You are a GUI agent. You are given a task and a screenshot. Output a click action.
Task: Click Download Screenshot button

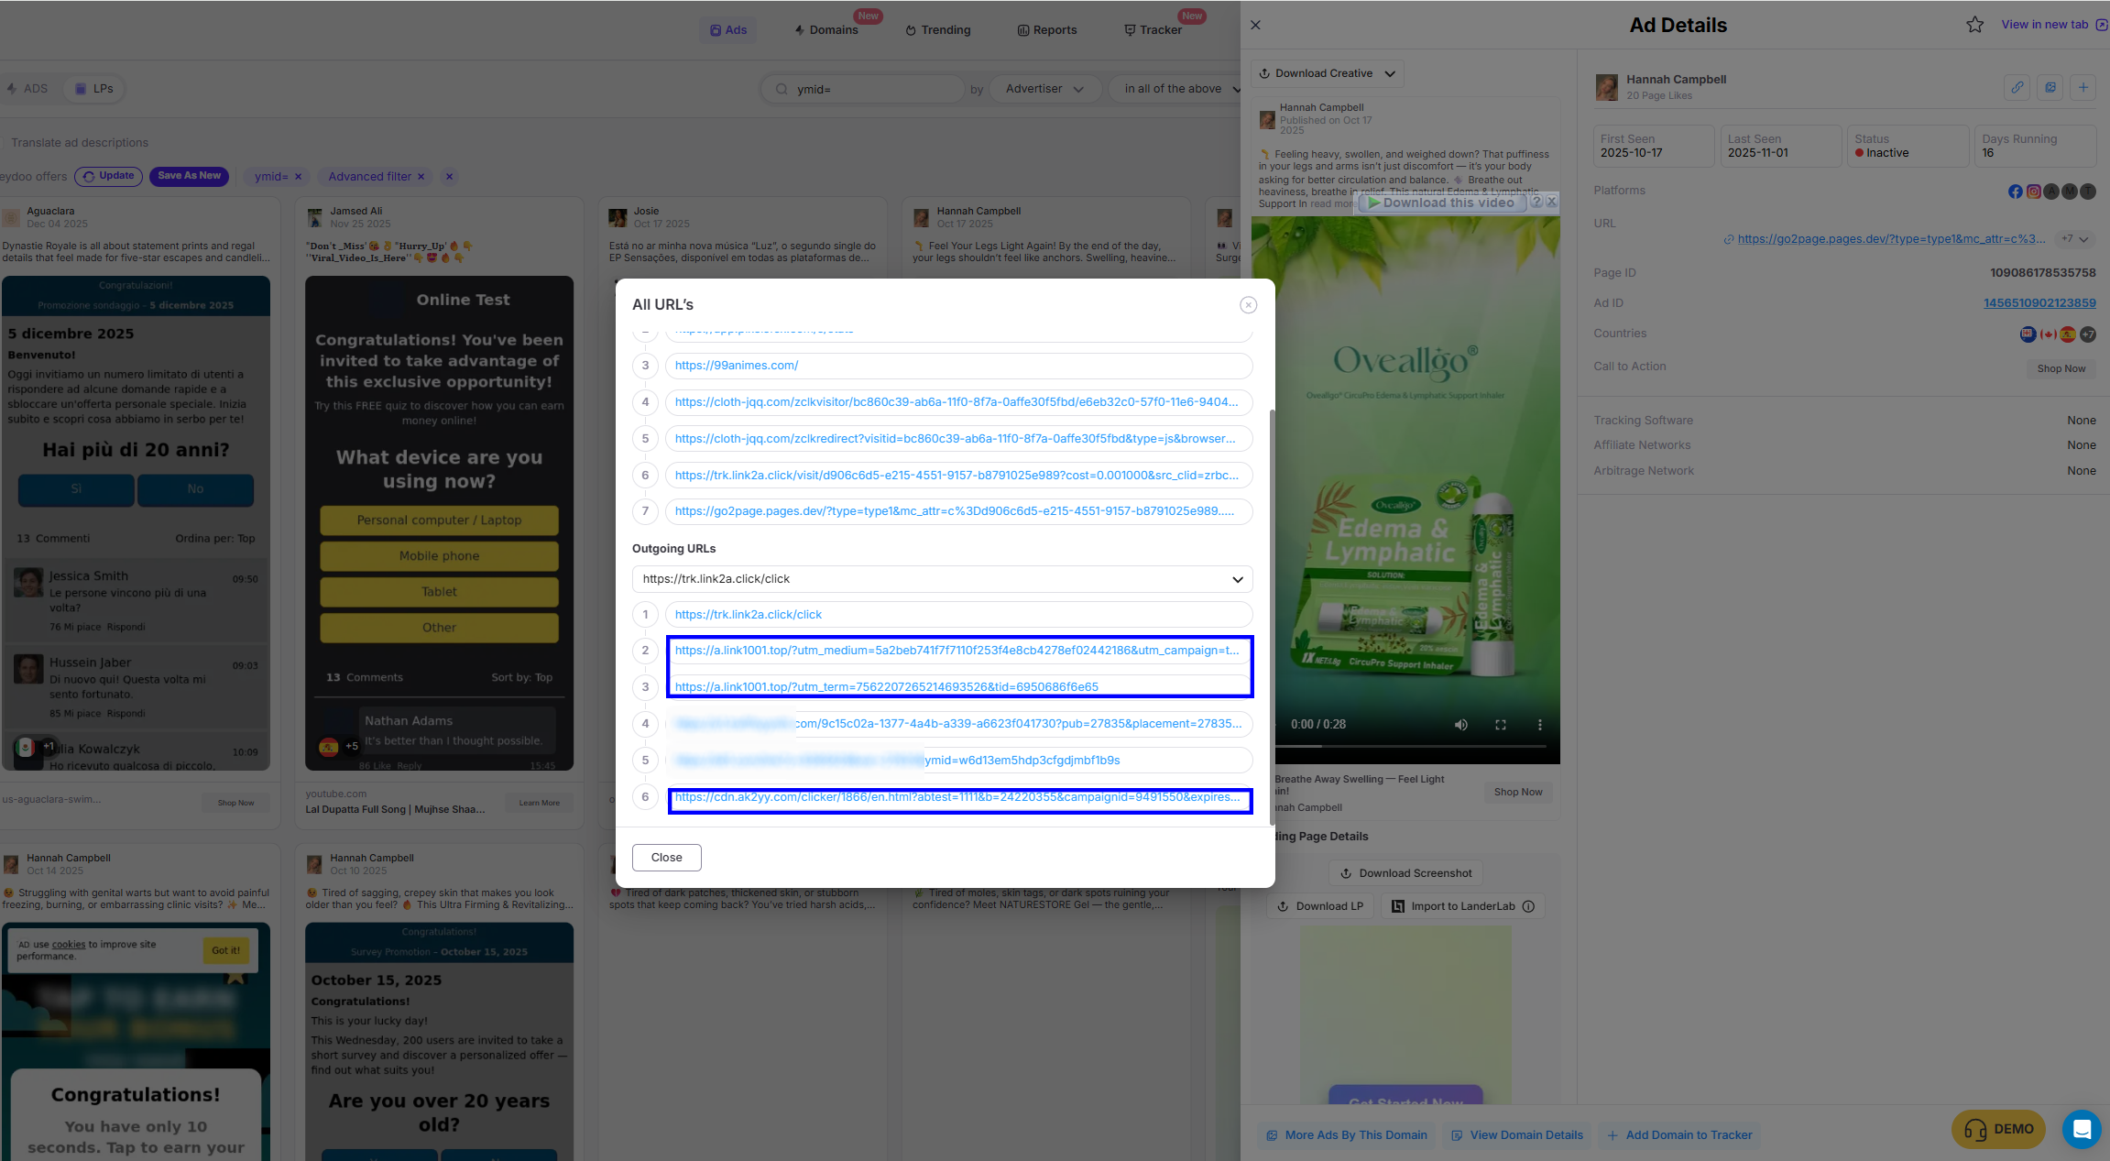[1405, 873]
